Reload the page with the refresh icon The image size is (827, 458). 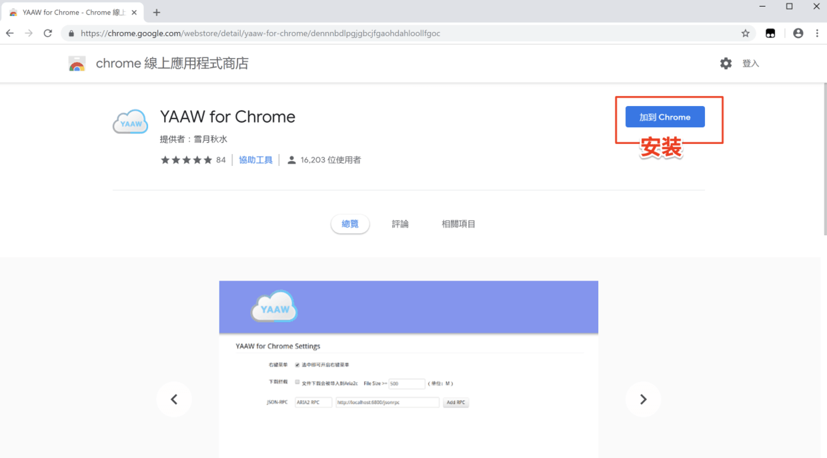48,33
